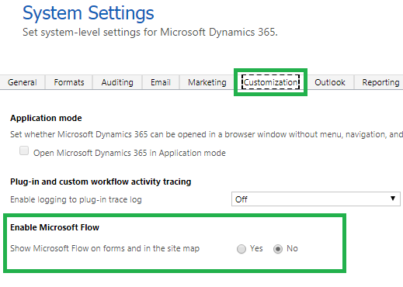
Task: Click the Customization tab
Action: click(x=270, y=82)
